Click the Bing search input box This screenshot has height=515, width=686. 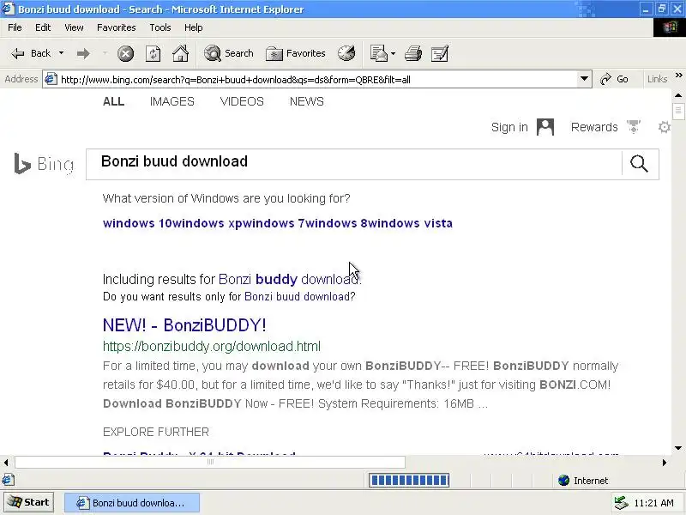[x=353, y=164]
